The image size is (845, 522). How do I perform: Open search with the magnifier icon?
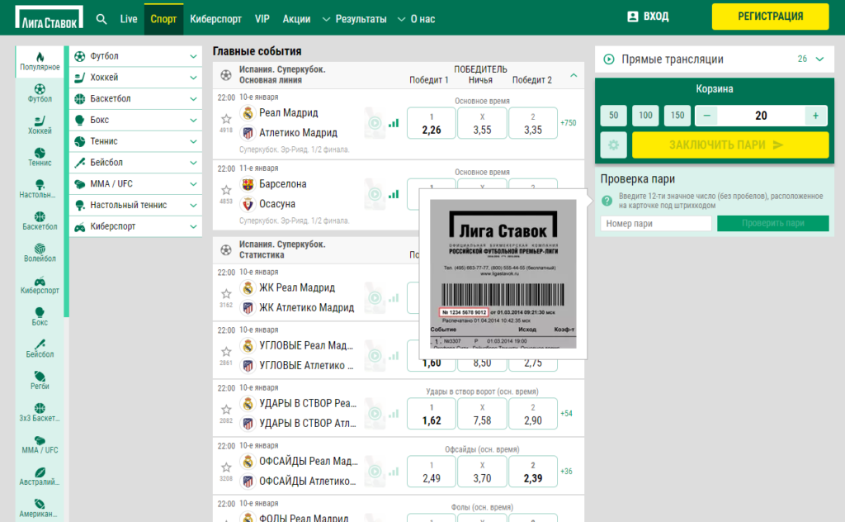(x=101, y=19)
